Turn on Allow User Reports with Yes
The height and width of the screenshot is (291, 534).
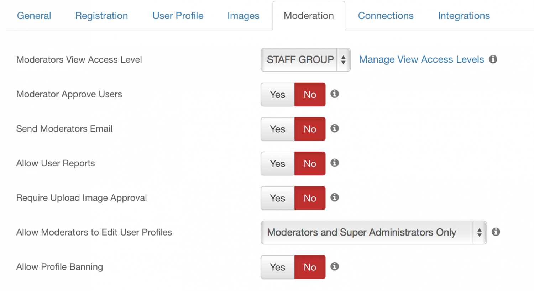(278, 164)
